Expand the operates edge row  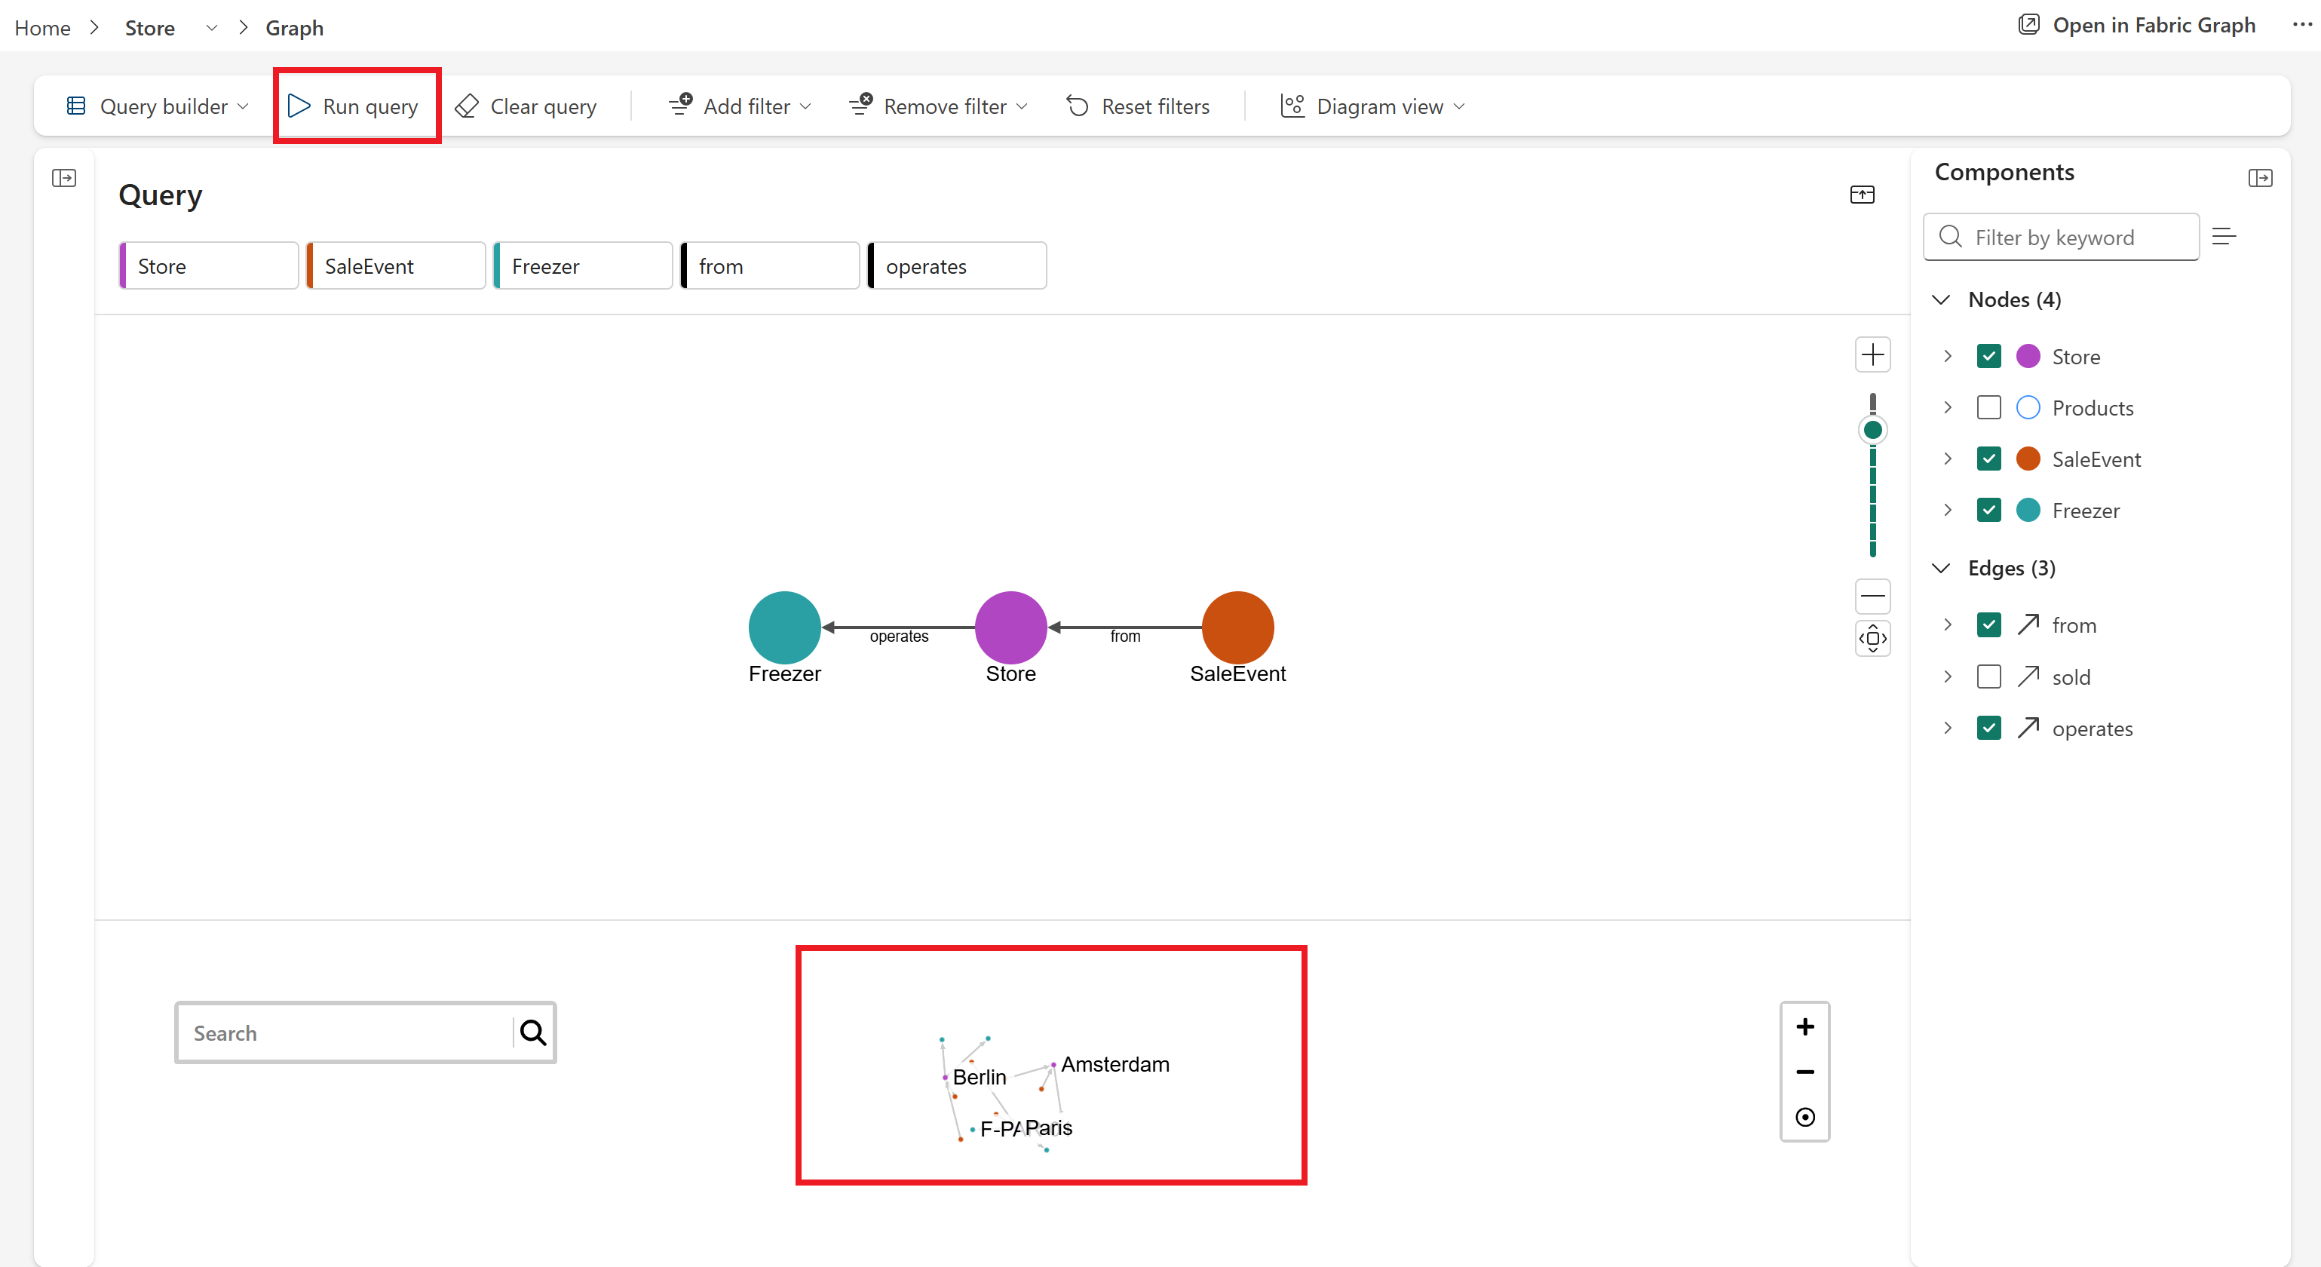pyautogui.click(x=1947, y=728)
